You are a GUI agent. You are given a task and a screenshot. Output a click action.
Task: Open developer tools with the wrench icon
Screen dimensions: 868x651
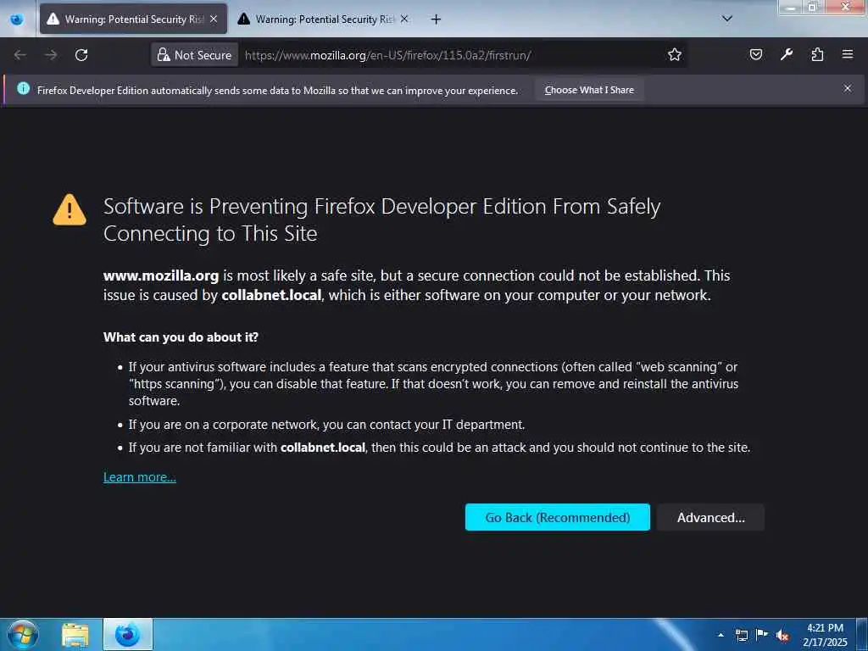[787, 54]
